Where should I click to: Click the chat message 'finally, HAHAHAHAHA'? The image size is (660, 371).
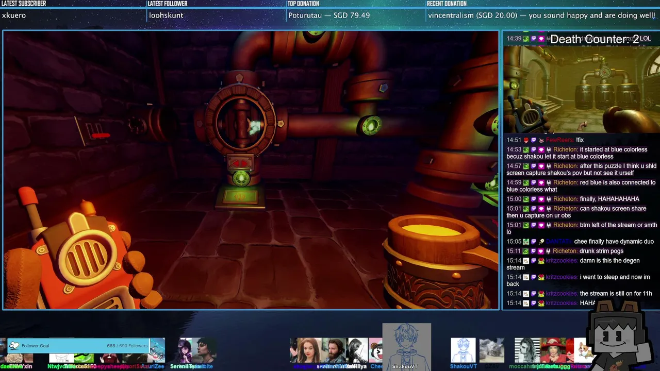tap(609, 199)
